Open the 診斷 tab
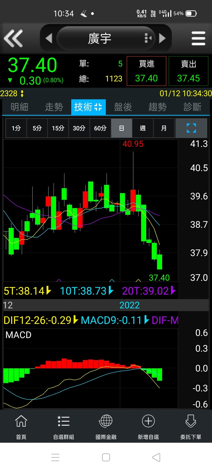The image size is (212, 472). 192,107
